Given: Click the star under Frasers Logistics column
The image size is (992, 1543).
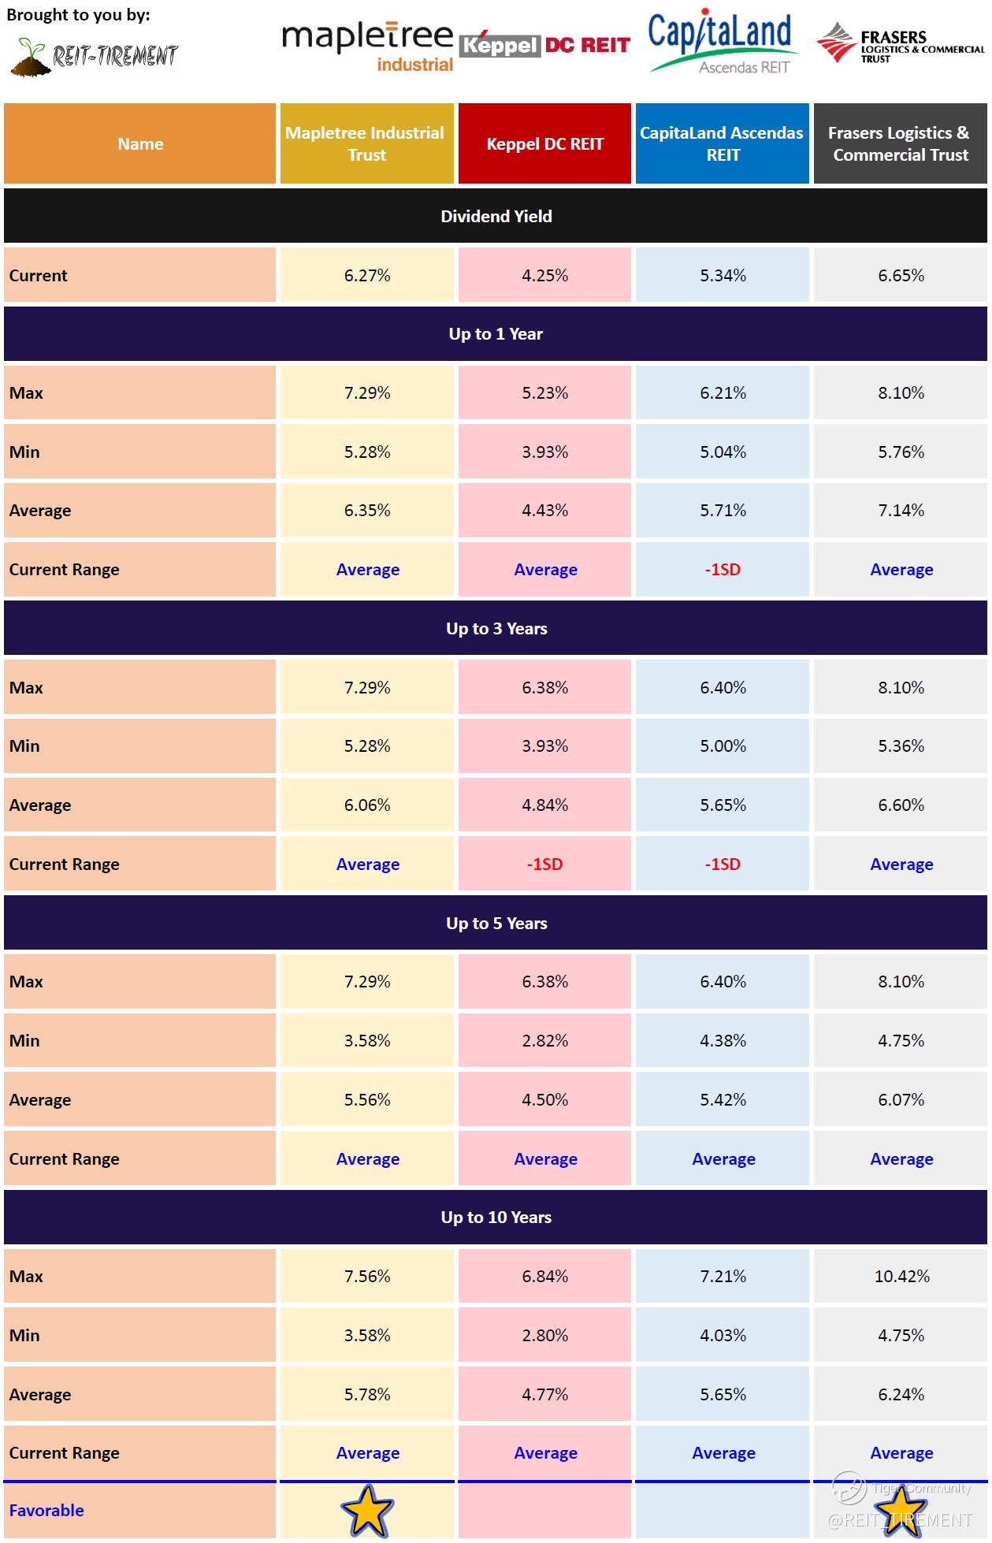Looking at the screenshot, I should (x=901, y=1513).
